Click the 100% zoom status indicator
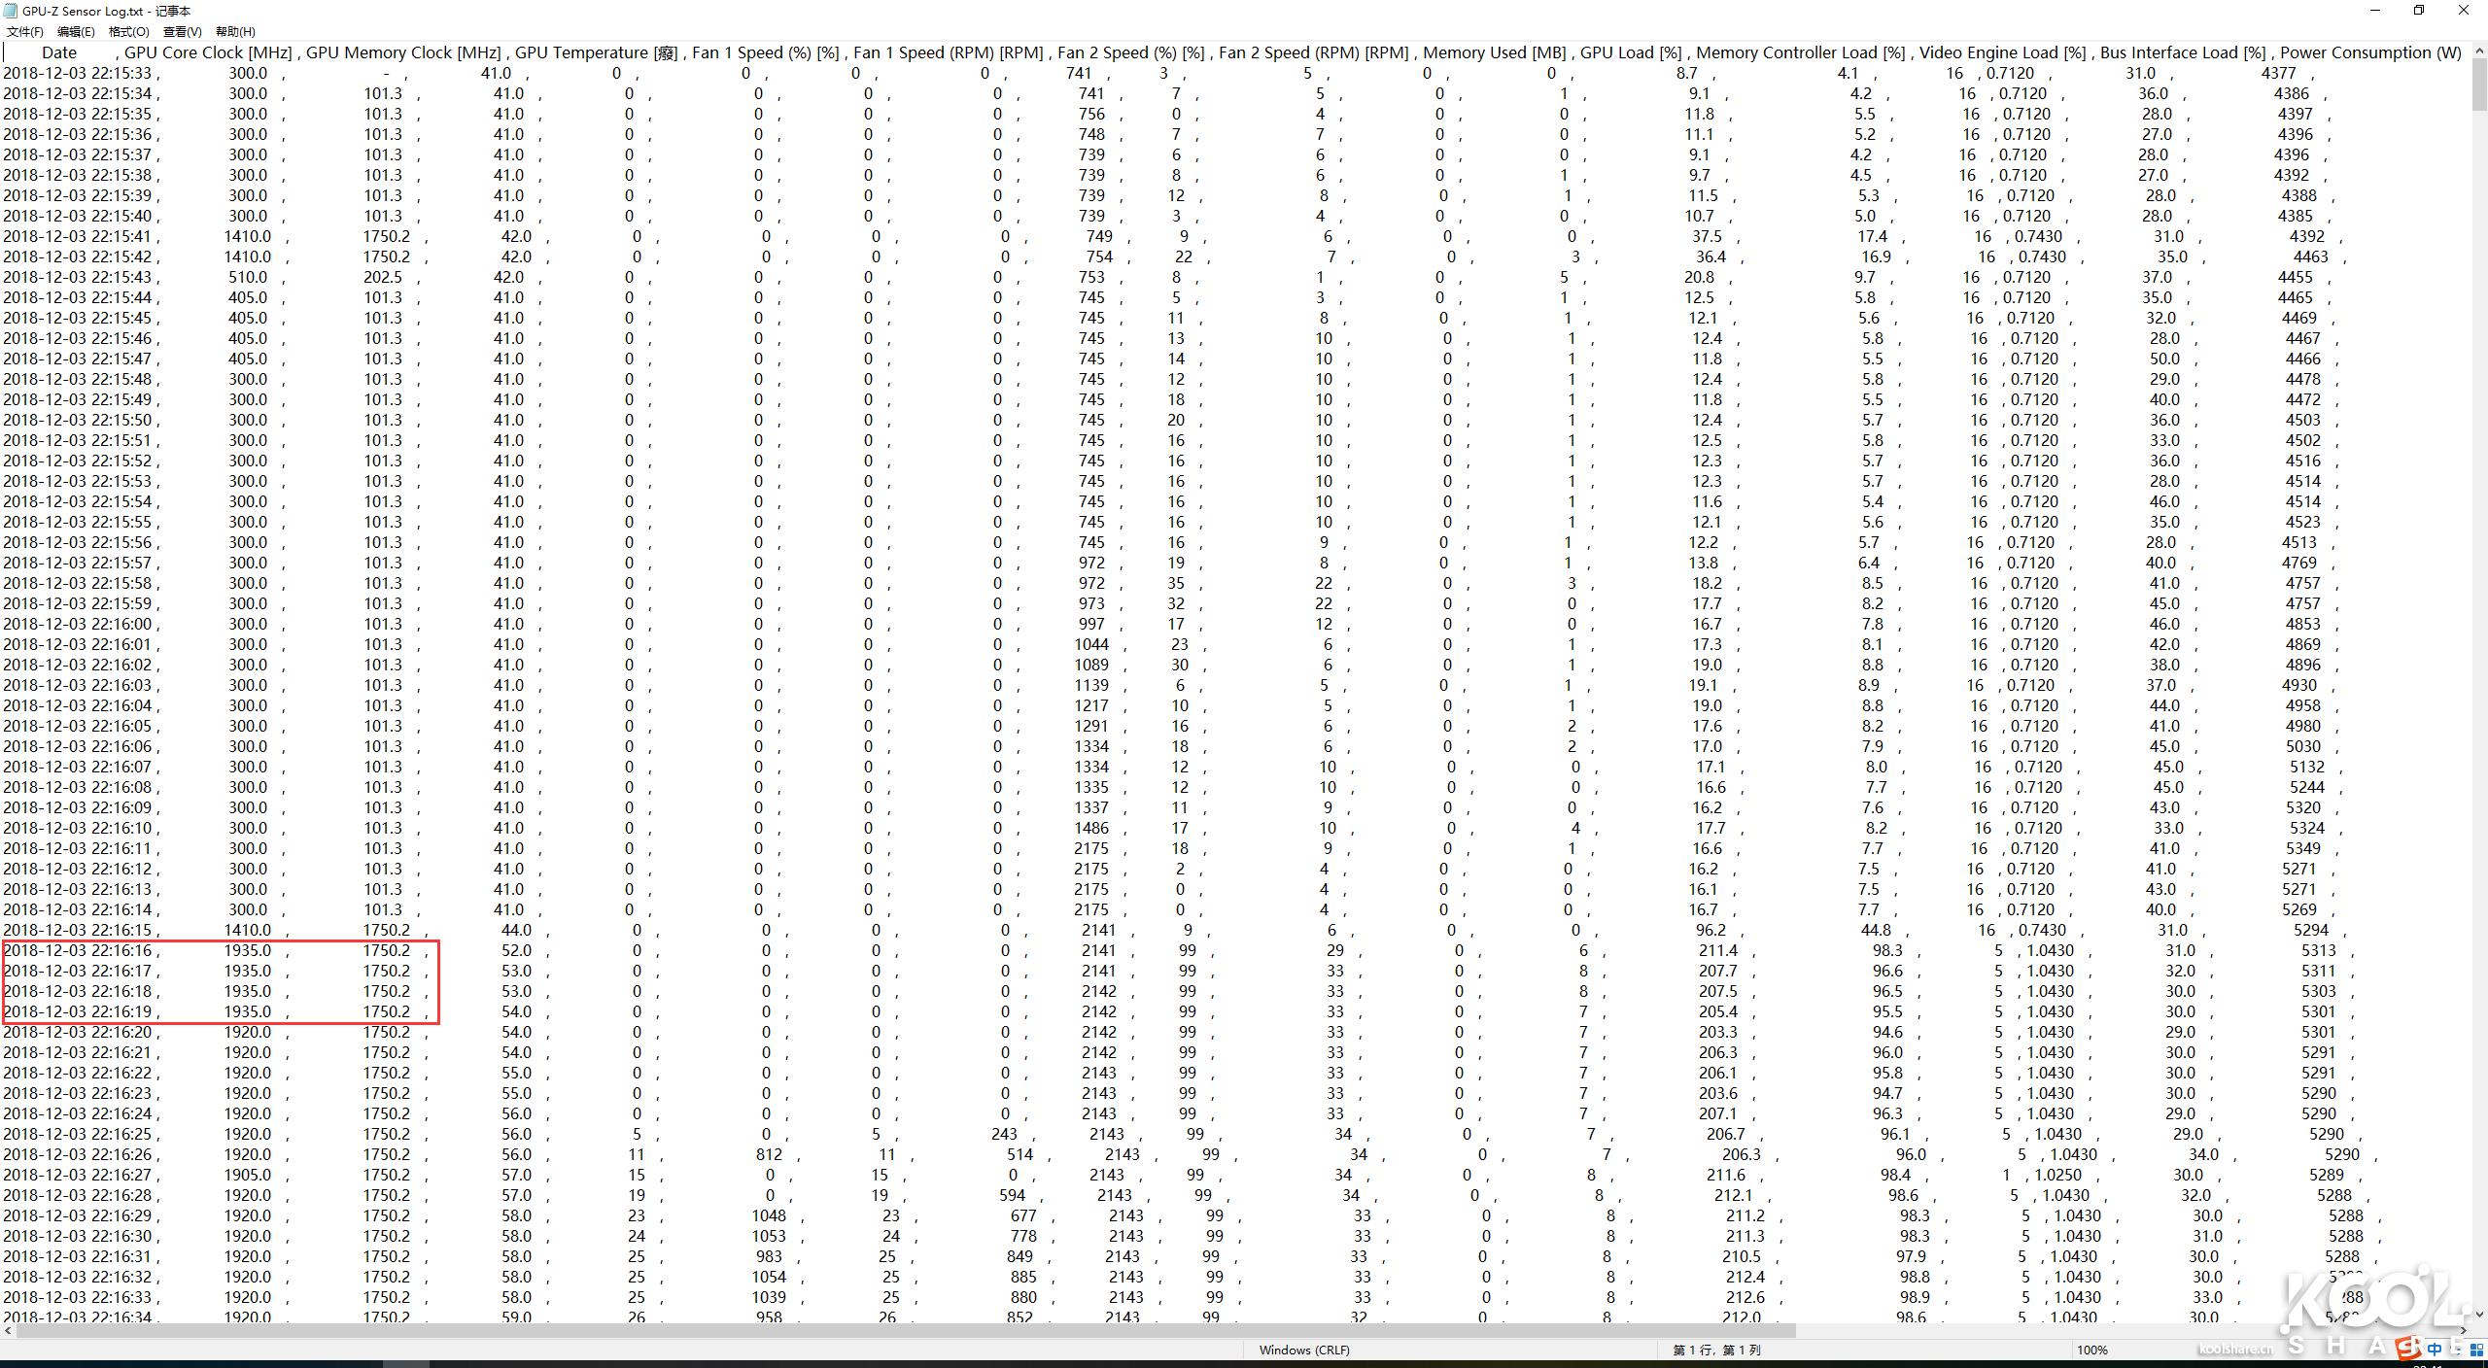Screen dimensions: 2488x1368 [2091, 1350]
